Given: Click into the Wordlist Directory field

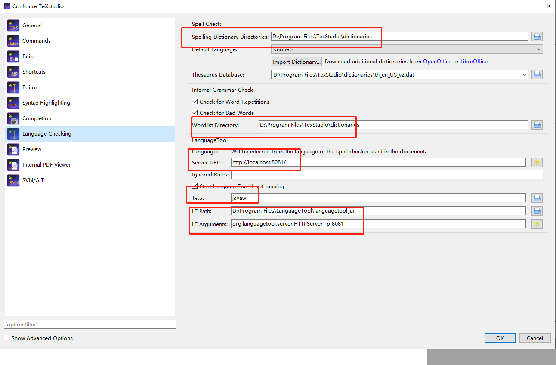Looking at the screenshot, I should (x=393, y=125).
